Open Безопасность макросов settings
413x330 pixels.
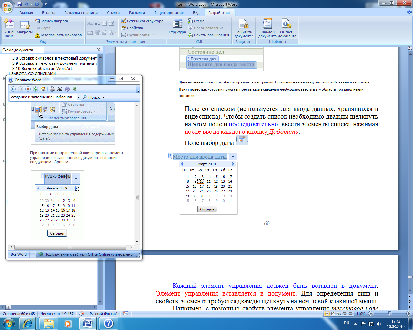58,35
